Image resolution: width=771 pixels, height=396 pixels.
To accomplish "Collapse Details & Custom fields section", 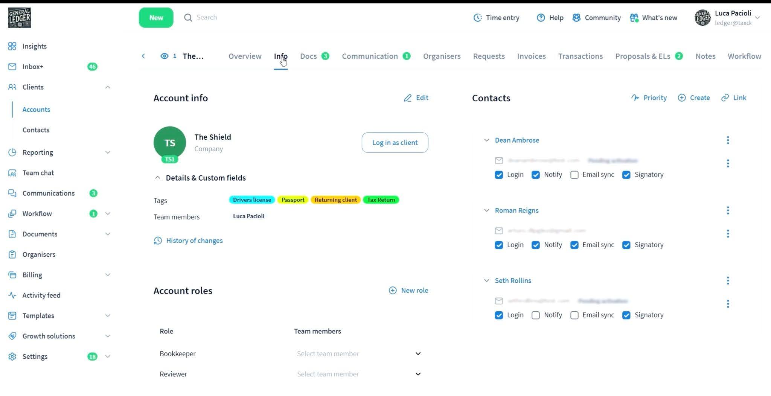I will [158, 178].
